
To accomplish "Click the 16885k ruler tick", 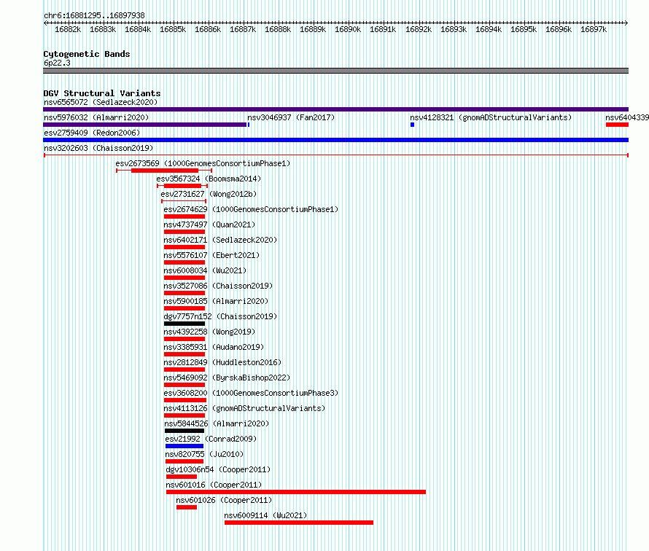I will [x=173, y=29].
